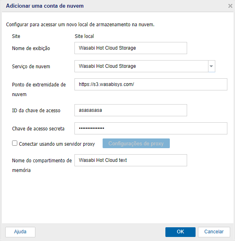235x241 pixels.
Task: Select the ID da chave de acesso field
Action: coord(131,110)
